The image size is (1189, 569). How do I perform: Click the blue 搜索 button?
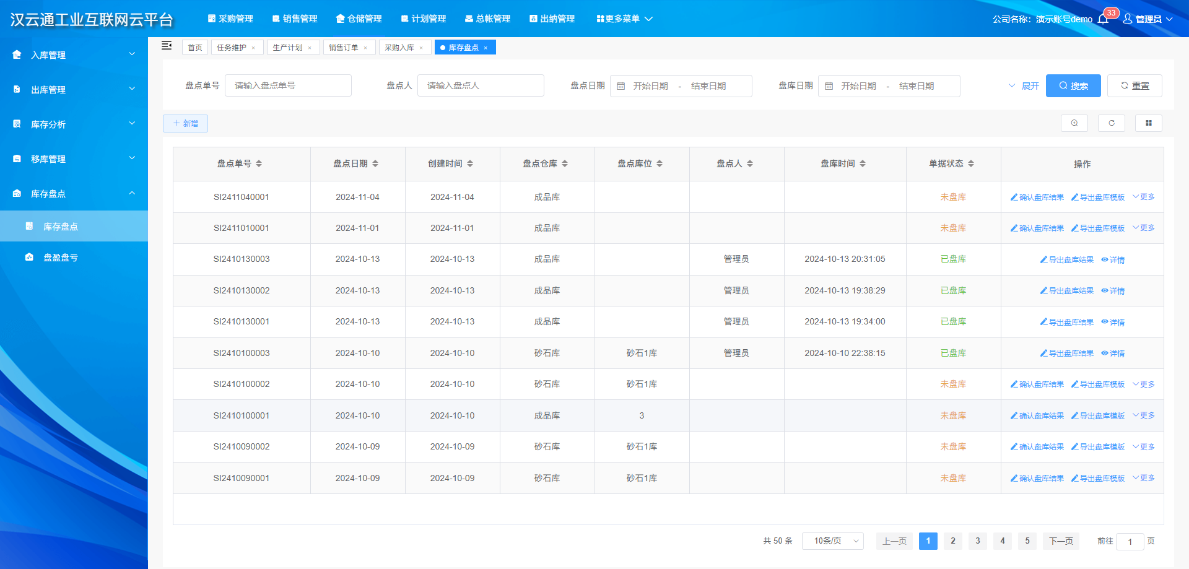pyautogui.click(x=1073, y=86)
